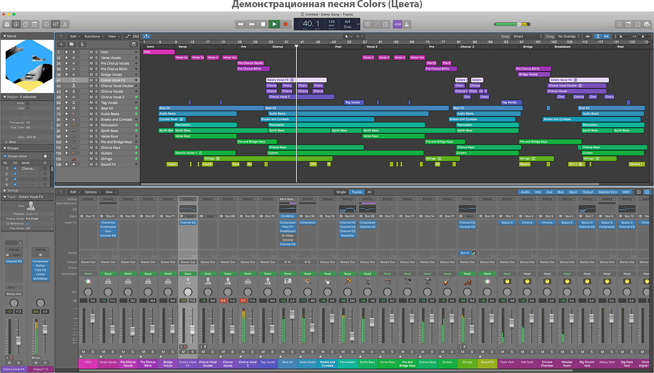654x373 pixels.
Task: Collapse the Region inspector triangle
Action: point(5,97)
